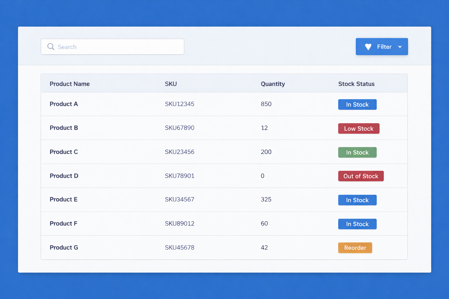Sort by Product Name column header

(x=70, y=84)
